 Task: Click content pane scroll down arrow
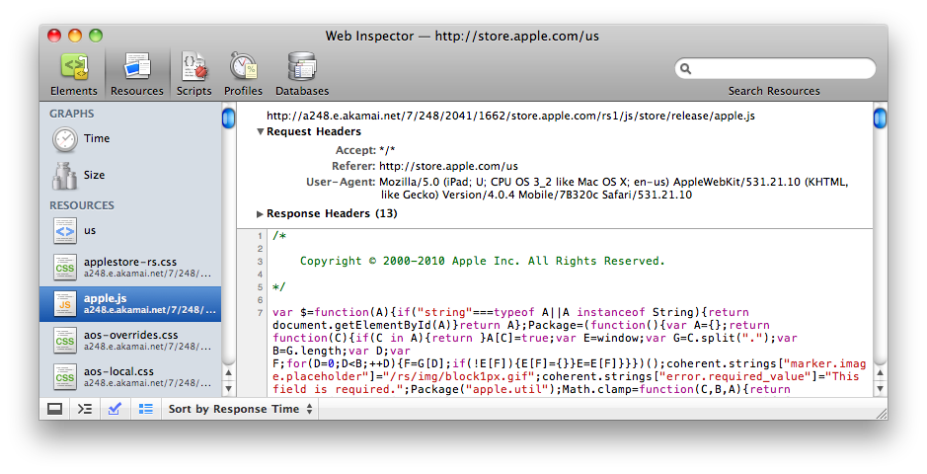pos(881,388)
